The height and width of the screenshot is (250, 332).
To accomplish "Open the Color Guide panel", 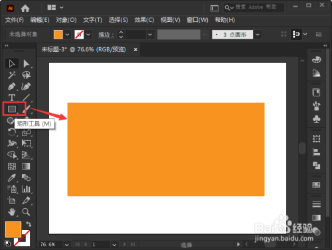I will (x=316, y=73).
